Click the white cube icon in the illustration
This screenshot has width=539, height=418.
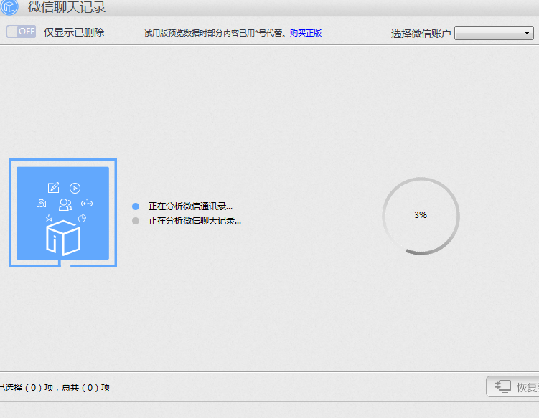63,238
